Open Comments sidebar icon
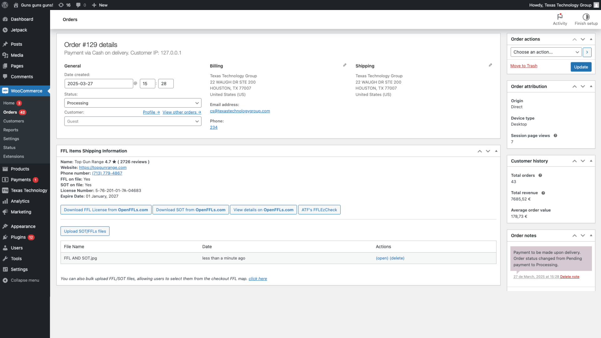The image size is (601, 338). pyautogui.click(x=5, y=77)
